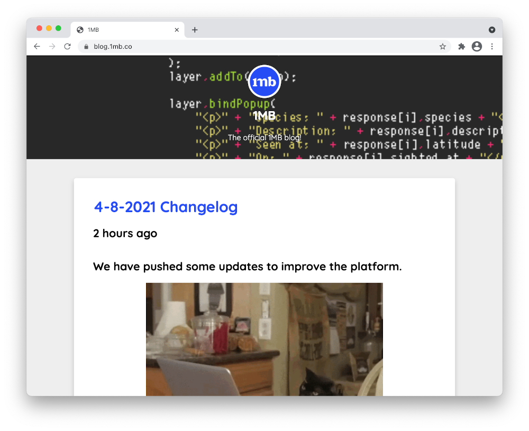Click the cat image in the post
Screen dimensions: 529x431
(x=264, y=339)
